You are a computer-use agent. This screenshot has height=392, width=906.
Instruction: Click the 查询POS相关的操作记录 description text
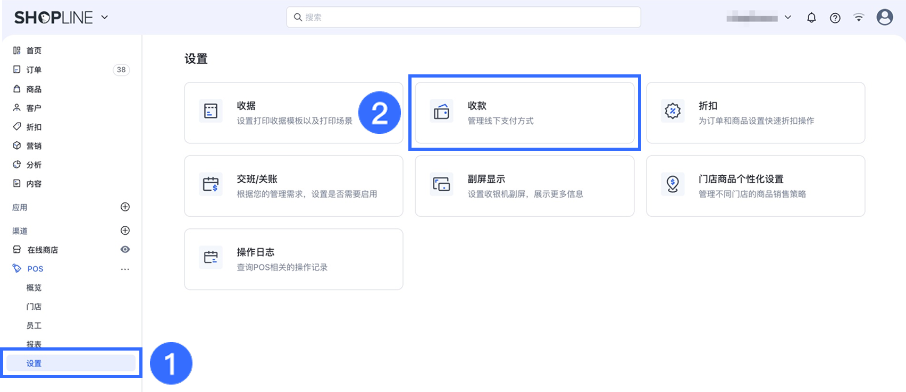[x=282, y=267]
